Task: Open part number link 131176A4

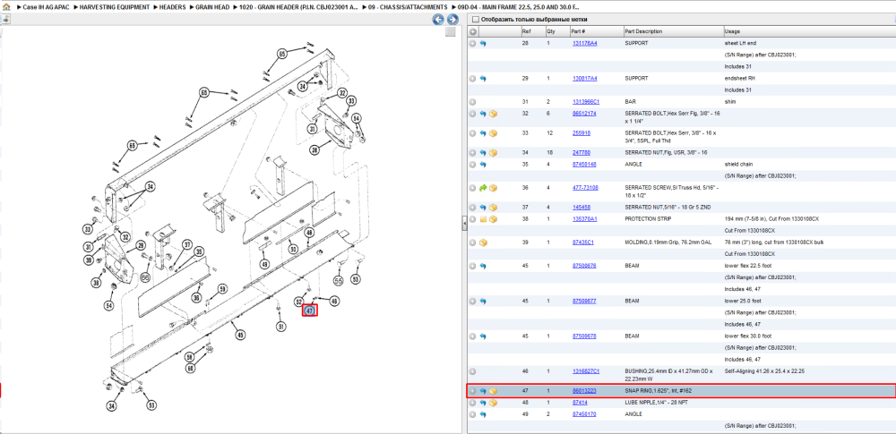Action: (584, 43)
